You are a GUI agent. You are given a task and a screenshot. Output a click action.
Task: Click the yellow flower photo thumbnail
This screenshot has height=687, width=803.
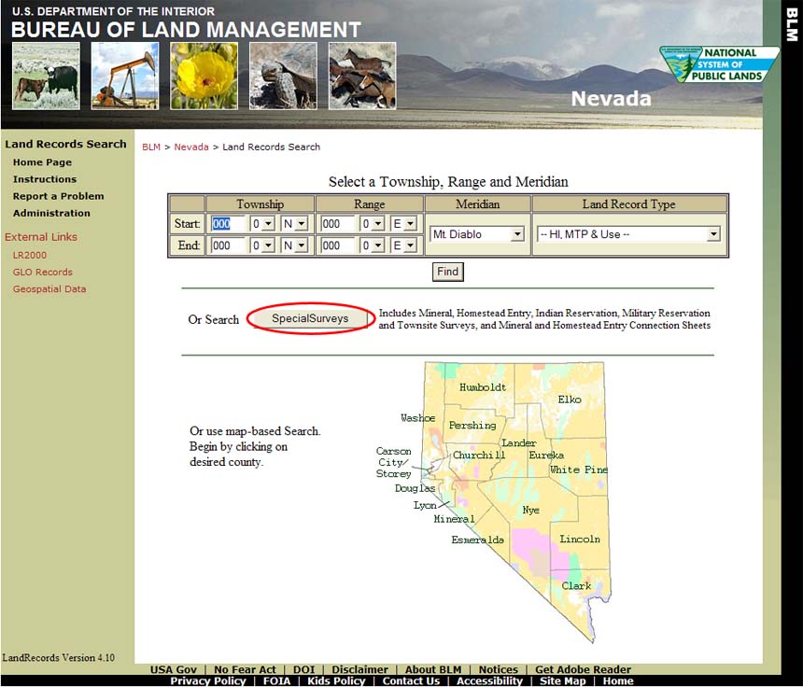[x=204, y=76]
